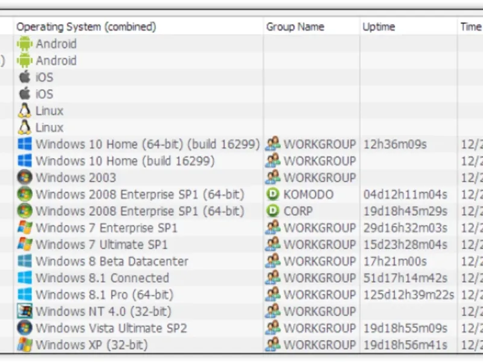Click WORKGROUP text in Windows 8.1 Connected row
The image size is (483, 362).
(x=320, y=278)
